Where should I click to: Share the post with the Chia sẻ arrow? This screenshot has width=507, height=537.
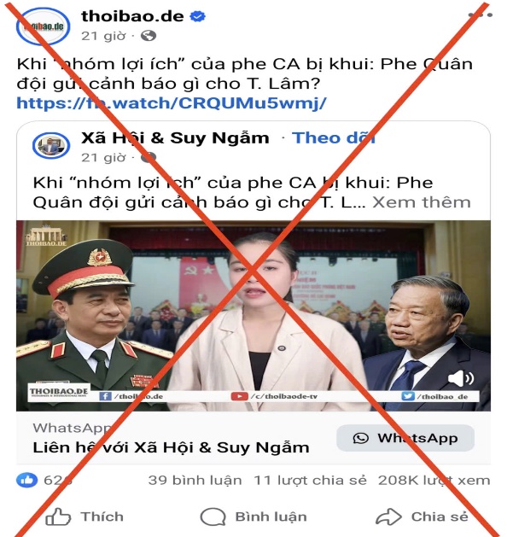pos(388,517)
